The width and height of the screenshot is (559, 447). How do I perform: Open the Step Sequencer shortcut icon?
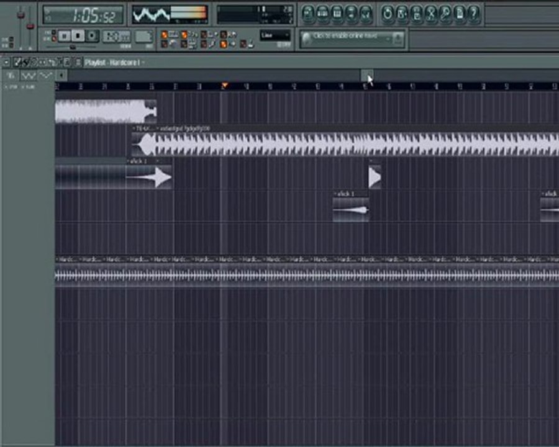point(322,14)
